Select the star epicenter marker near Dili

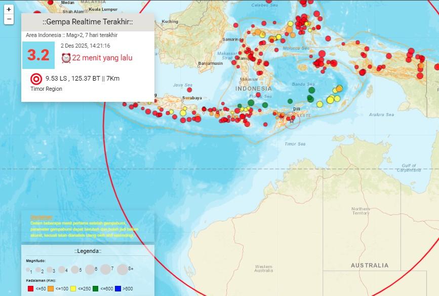pyautogui.click(x=292, y=121)
